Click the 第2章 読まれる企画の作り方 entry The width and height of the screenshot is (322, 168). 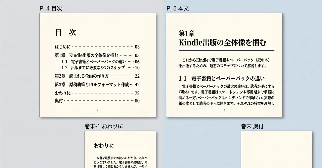97,76
